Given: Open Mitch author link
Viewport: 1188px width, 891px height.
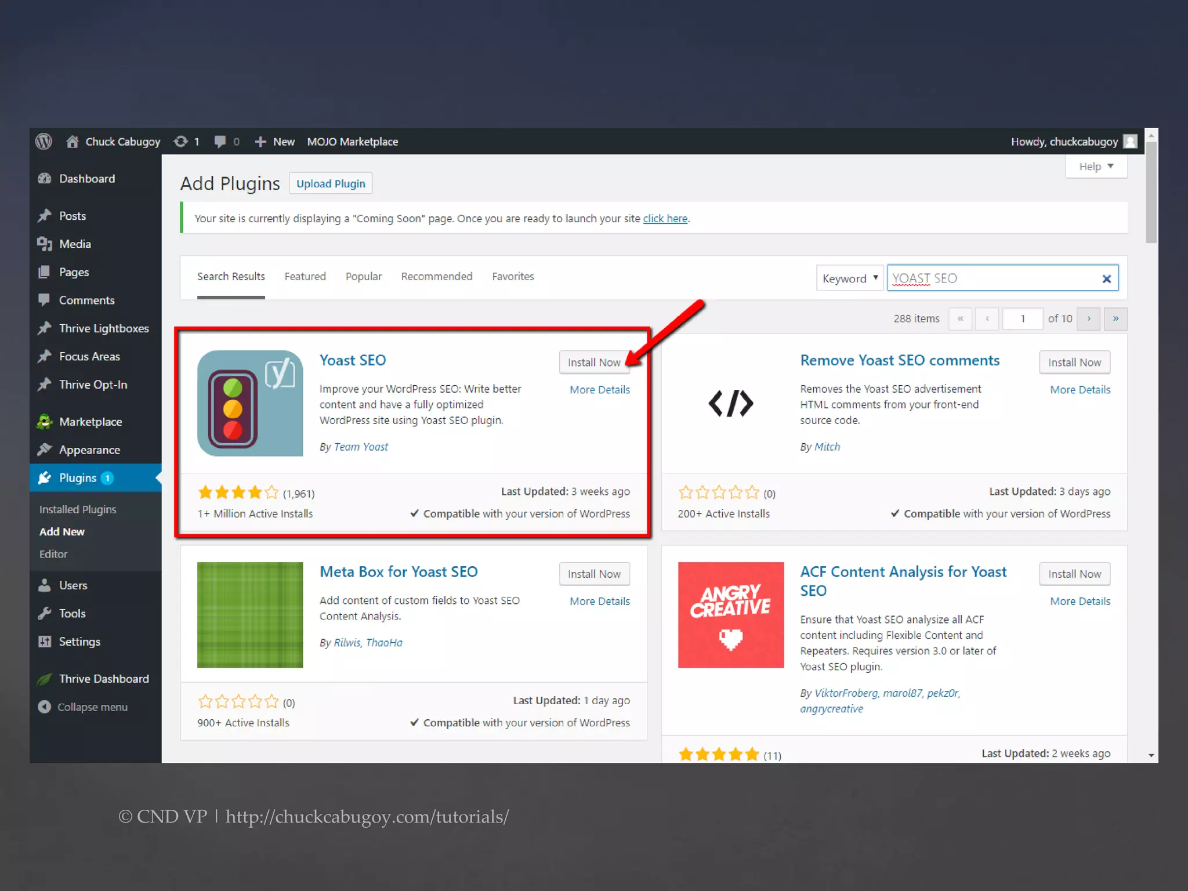Looking at the screenshot, I should coord(827,447).
